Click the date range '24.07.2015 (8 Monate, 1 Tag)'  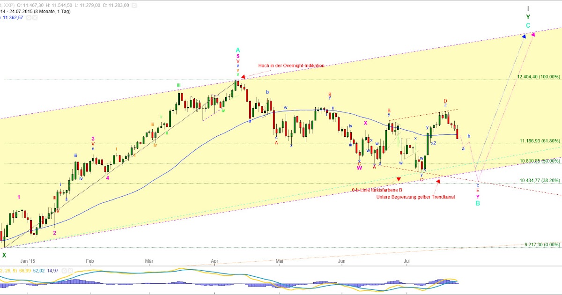tap(40, 12)
